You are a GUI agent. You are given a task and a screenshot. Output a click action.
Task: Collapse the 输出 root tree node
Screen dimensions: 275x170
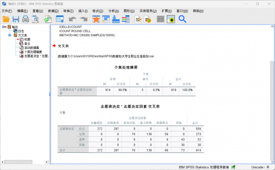coord(4,27)
